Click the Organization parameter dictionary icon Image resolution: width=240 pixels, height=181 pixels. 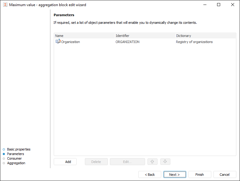(x=58, y=42)
